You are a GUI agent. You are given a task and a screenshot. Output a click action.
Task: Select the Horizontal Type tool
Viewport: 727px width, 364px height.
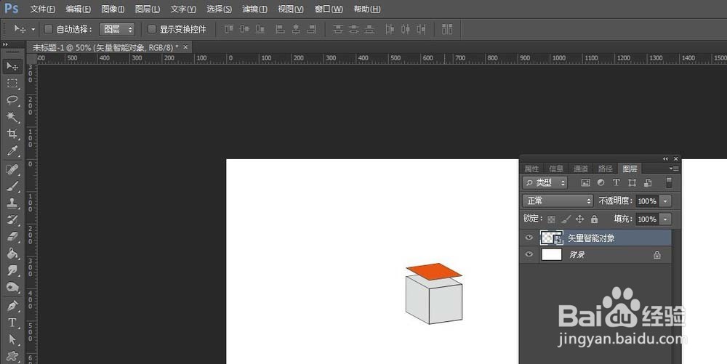12,323
